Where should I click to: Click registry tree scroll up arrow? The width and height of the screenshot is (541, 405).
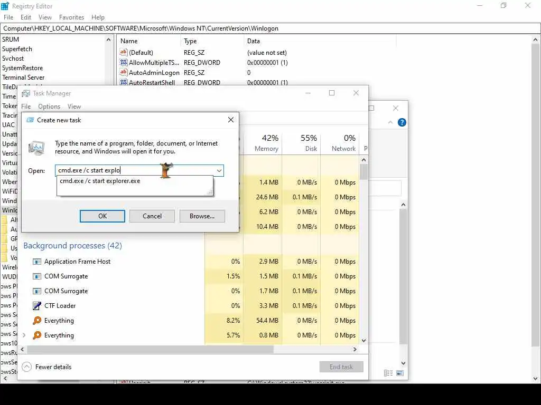click(108, 40)
